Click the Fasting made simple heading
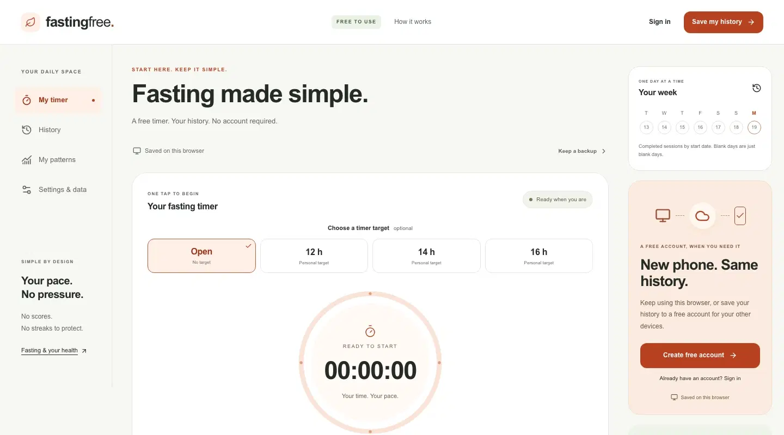This screenshot has height=435, width=784. point(250,94)
